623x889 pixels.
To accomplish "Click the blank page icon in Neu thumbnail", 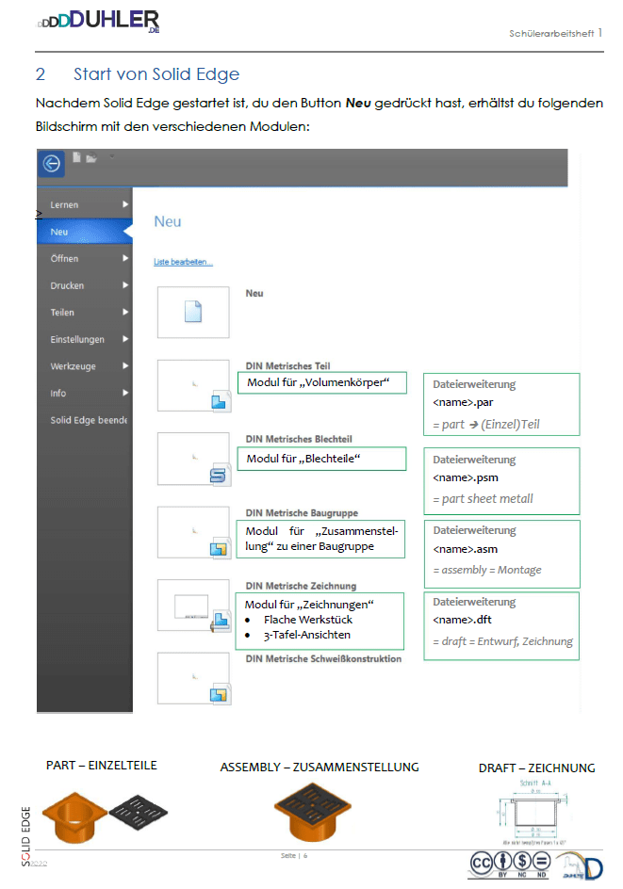I will (x=193, y=312).
